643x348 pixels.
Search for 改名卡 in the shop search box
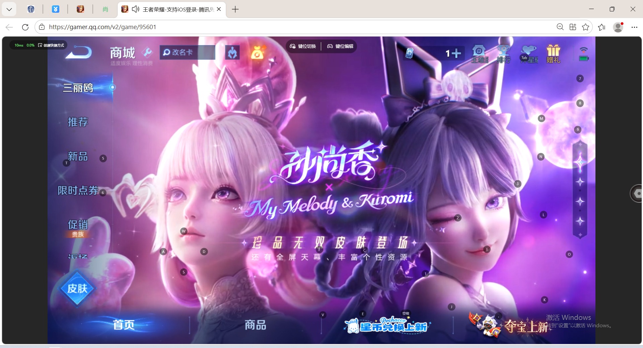pos(187,53)
